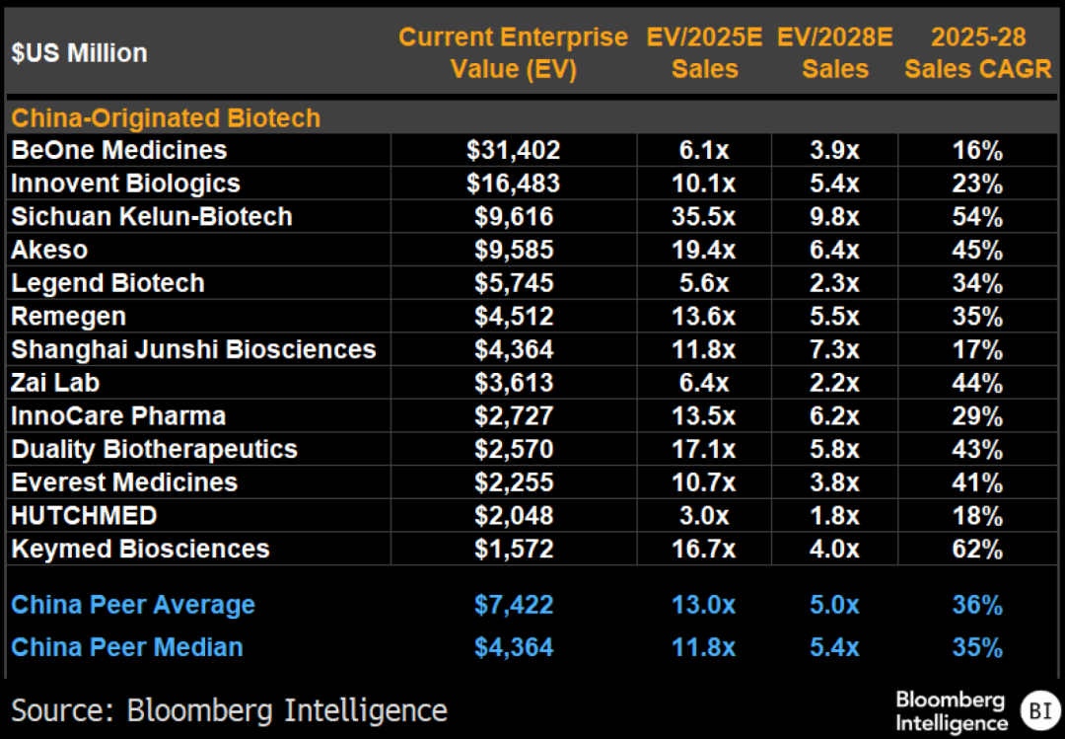Click Remegen EV value $4,512
Image resolution: width=1065 pixels, height=739 pixels.
(x=514, y=317)
